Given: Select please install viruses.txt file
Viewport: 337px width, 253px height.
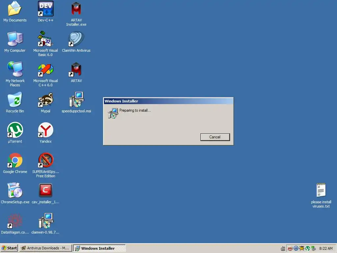Looking at the screenshot, I should [321, 190].
